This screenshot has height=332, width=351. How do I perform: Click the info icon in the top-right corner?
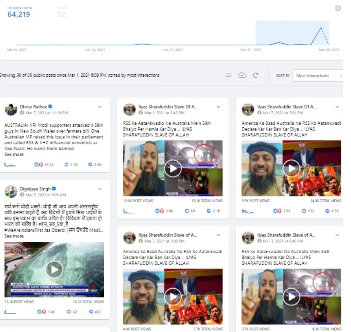click(x=337, y=8)
